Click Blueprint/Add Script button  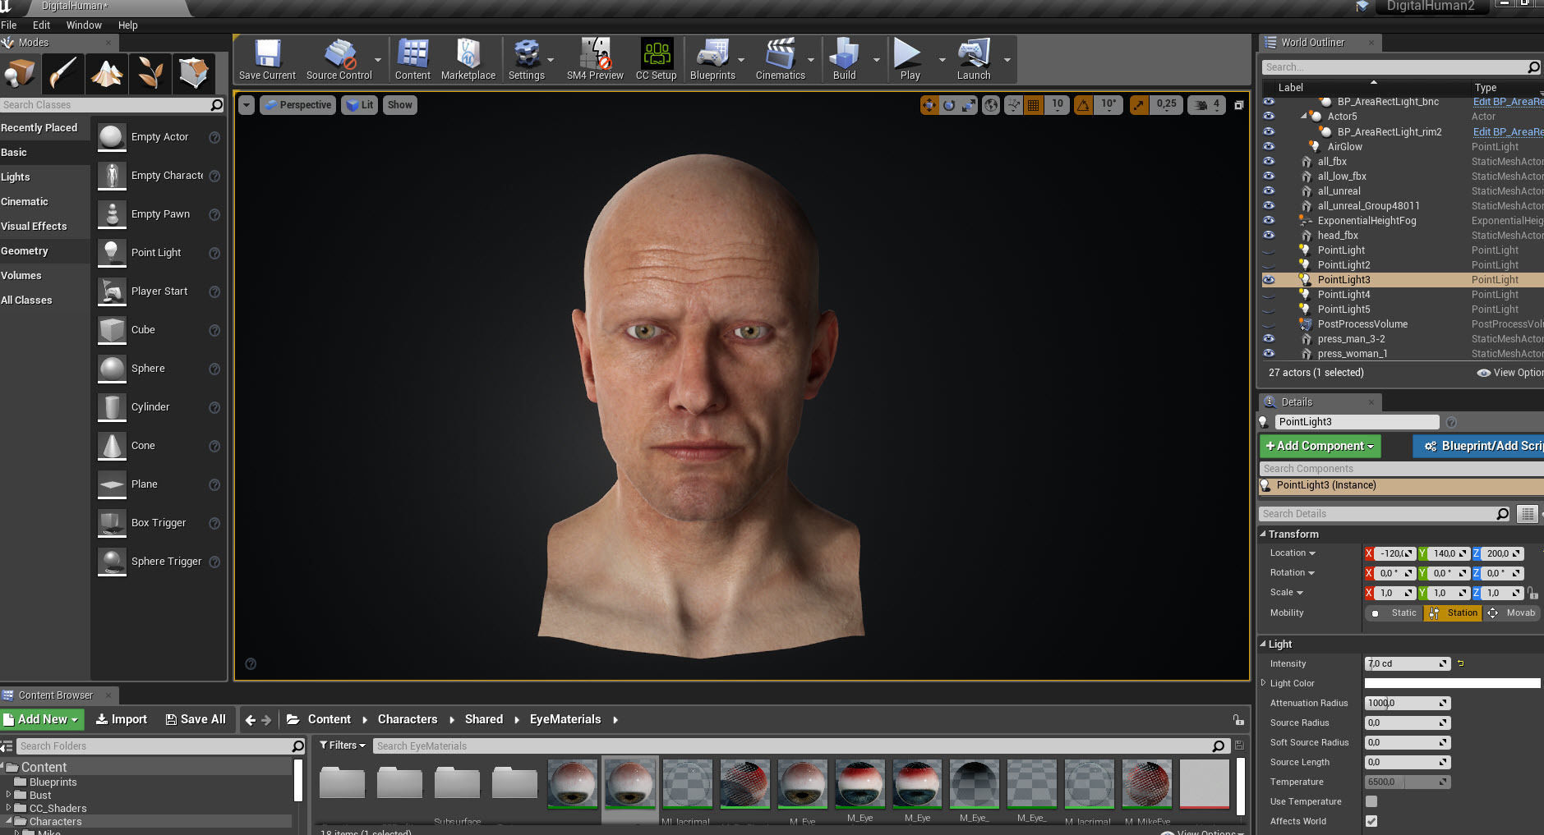pyautogui.click(x=1478, y=446)
